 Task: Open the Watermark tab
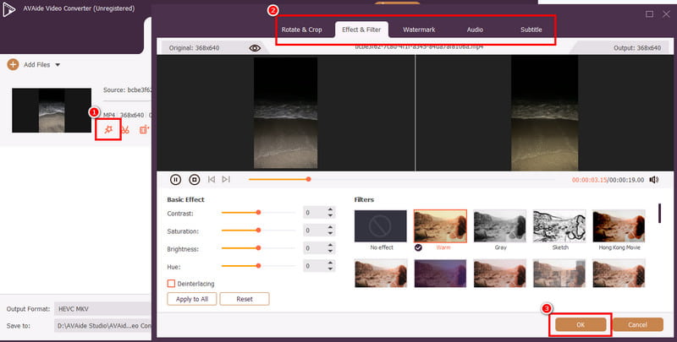pos(419,30)
